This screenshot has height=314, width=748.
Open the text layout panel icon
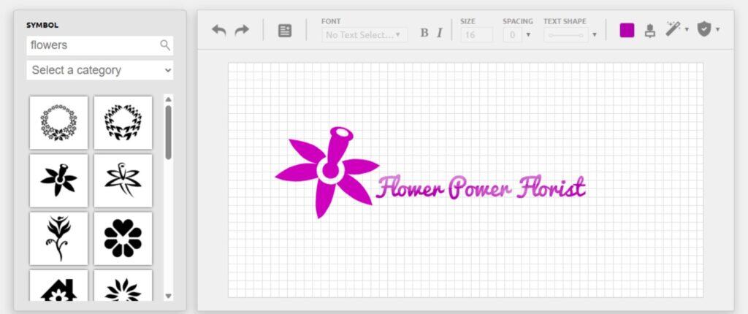point(285,31)
